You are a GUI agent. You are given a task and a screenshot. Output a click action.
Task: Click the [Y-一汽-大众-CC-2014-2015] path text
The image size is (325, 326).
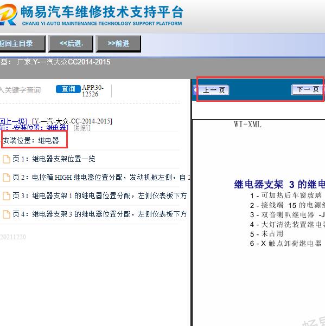pos(72,121)
